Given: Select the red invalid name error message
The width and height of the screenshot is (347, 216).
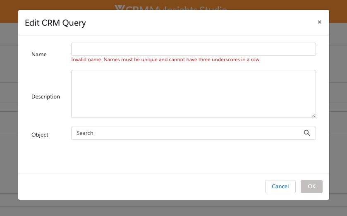Looking at the screenshot, I should [x=165, y=60].
